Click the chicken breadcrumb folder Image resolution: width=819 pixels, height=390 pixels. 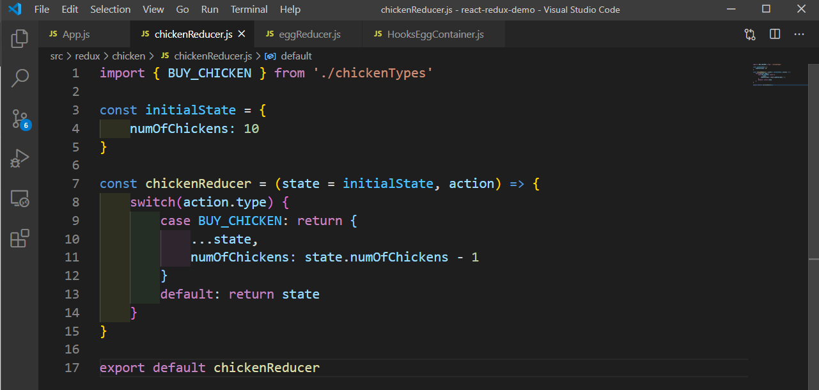[x=129, y=56]
